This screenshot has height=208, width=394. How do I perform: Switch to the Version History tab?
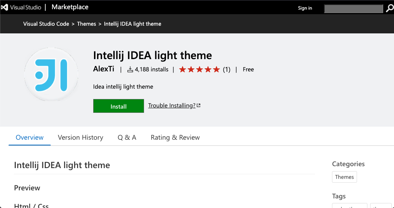80,137
